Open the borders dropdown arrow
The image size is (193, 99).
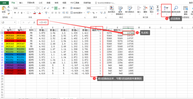point(31,13)
